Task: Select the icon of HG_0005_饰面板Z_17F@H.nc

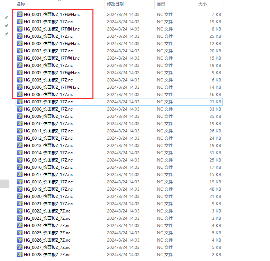Action: (x=20, y=72)
